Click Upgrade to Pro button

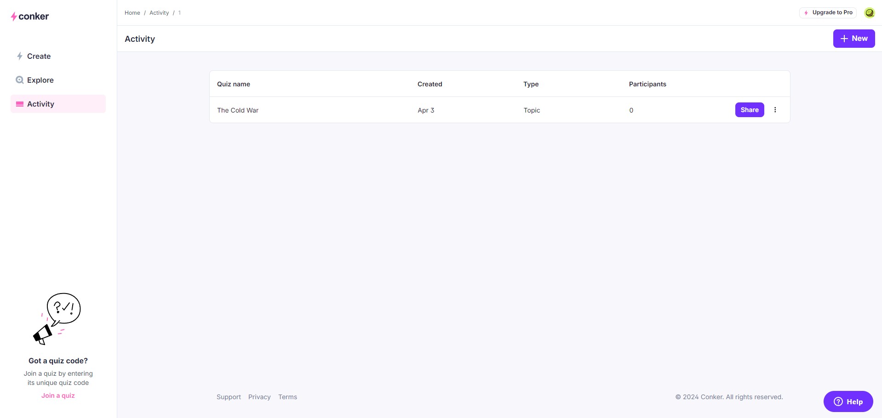pos(828,13)
